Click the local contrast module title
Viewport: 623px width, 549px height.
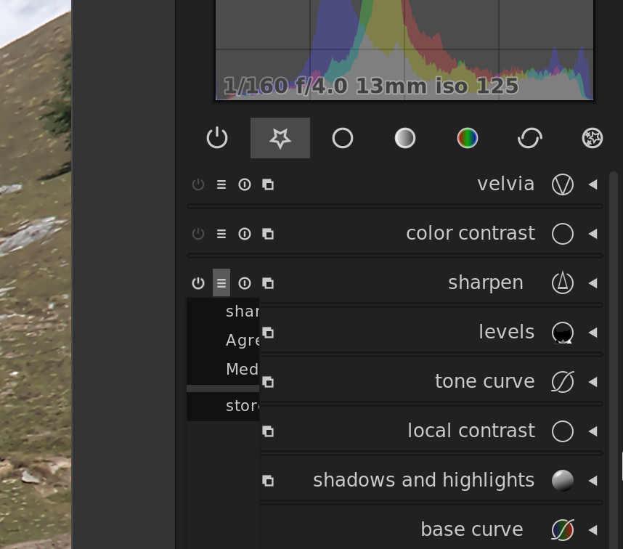click(x=471, y=431)
